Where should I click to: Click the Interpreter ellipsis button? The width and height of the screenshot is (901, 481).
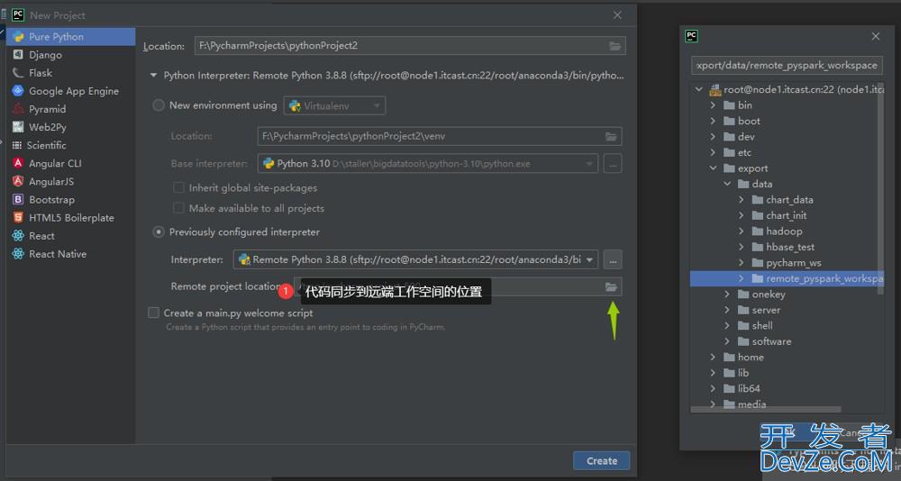tap(613, 259)
